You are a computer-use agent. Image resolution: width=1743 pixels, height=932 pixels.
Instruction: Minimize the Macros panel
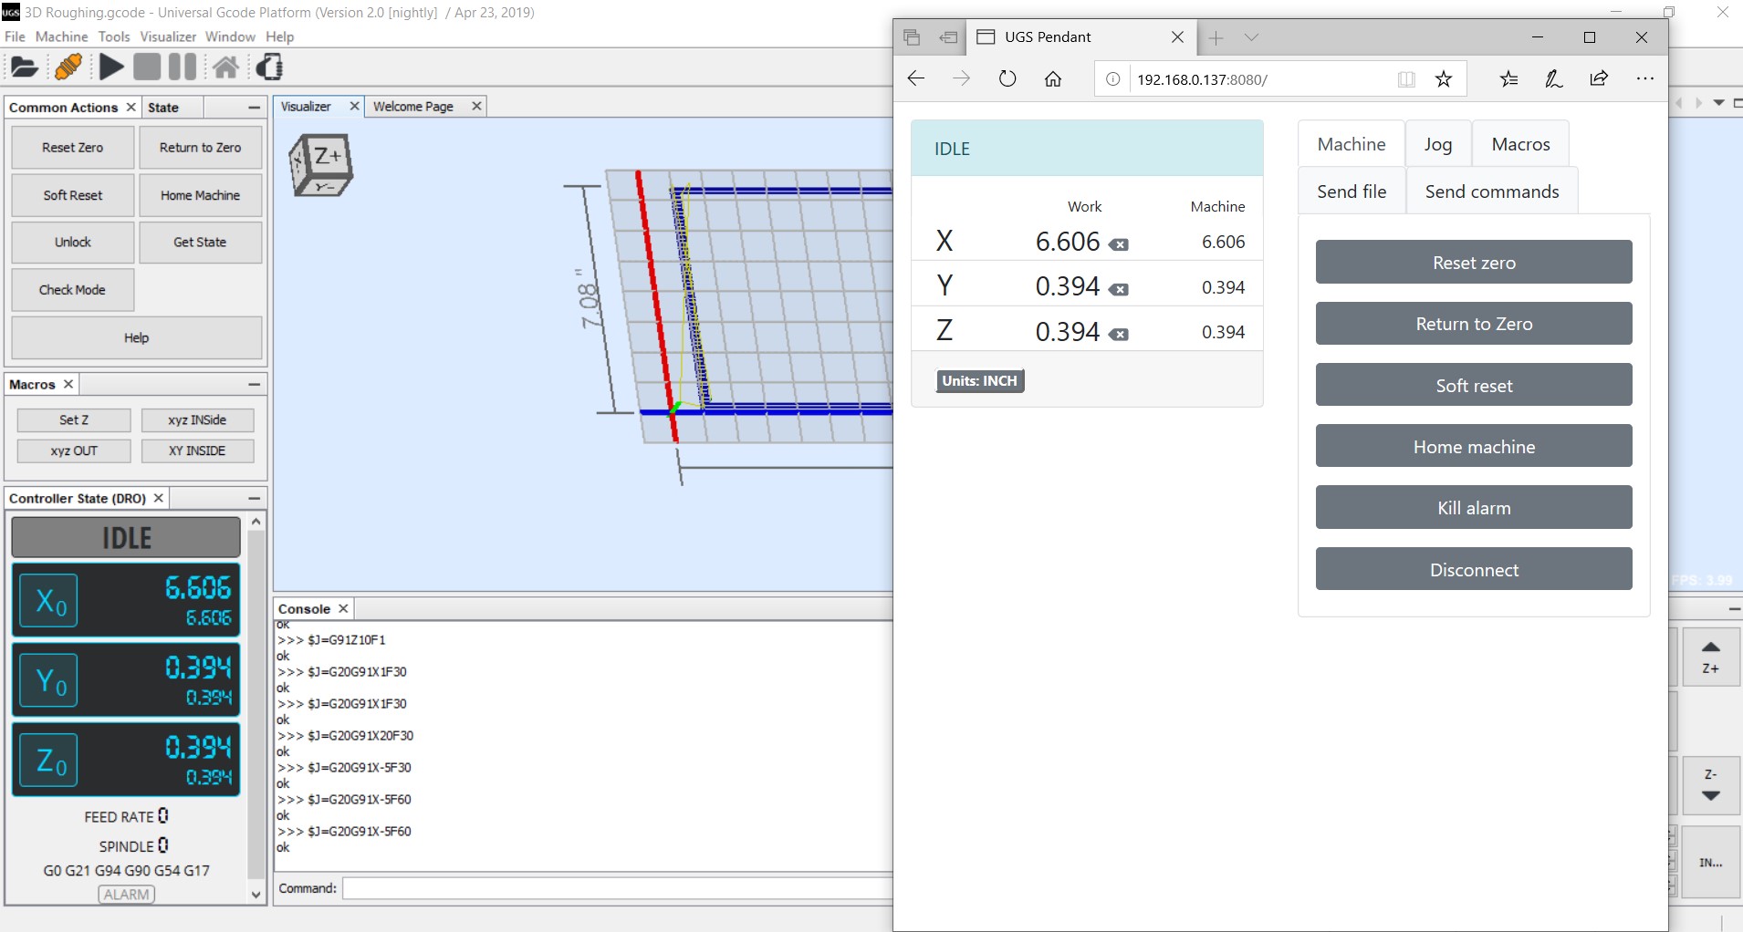tap(254, 384)
